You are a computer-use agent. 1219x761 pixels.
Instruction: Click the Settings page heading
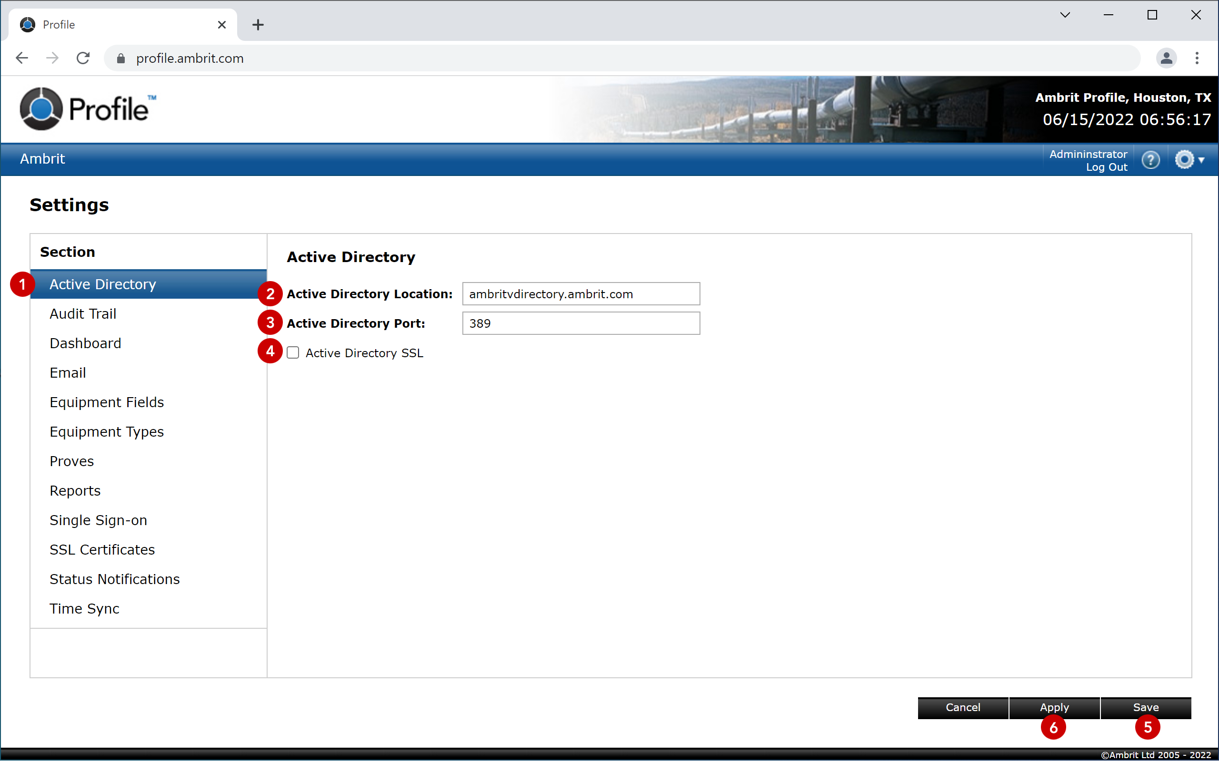[69, 205]
